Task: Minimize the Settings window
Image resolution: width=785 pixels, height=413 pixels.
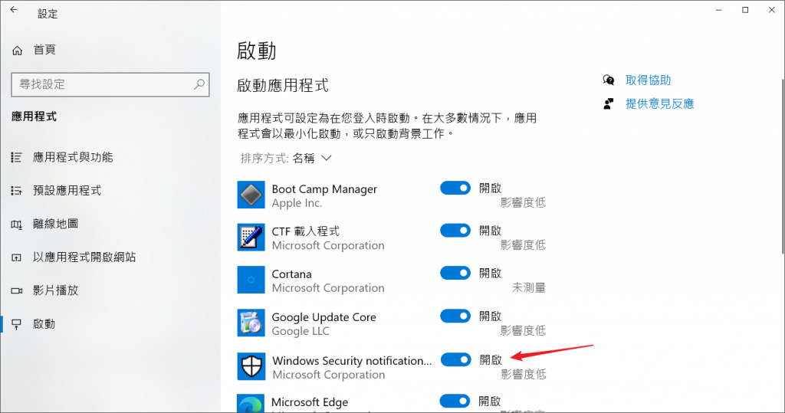Action: [719, 10]
